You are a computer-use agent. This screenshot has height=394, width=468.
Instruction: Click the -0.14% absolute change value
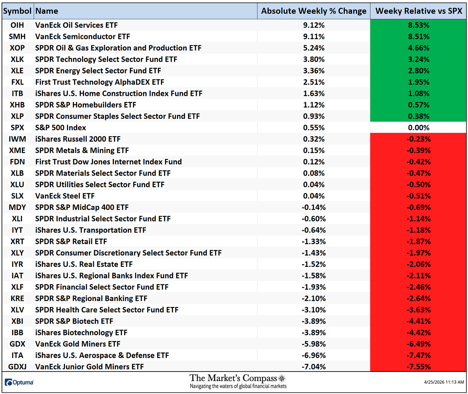pyautogui.click(x=314, y=207)
